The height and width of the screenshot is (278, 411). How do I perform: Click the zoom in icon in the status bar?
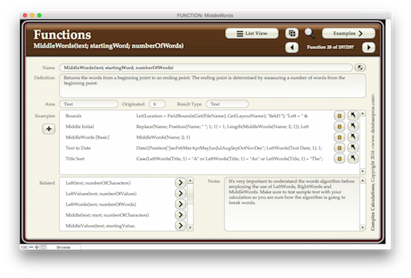pyautogui.click(x=37, y=247)
